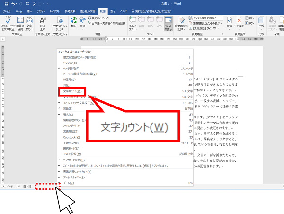
Task: Open the translate 翻訳 tool
Action: 73,24
